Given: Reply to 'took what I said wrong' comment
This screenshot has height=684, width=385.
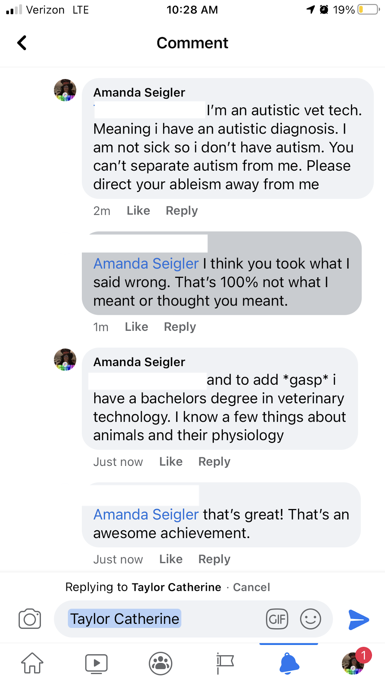Looking at the screenshot, I should tap(180, 327).
